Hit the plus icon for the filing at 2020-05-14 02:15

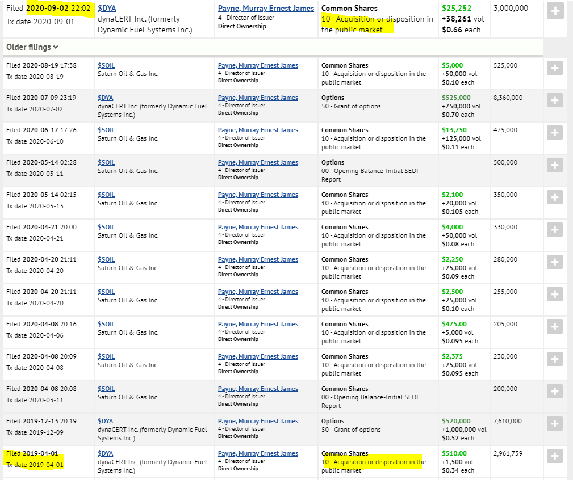click(x=555, y=197)
